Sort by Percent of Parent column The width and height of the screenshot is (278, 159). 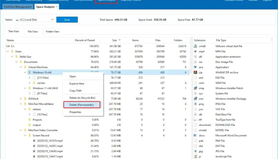[85, 40]
